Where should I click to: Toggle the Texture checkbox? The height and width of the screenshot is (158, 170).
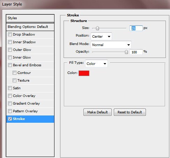tap(14, 81)
